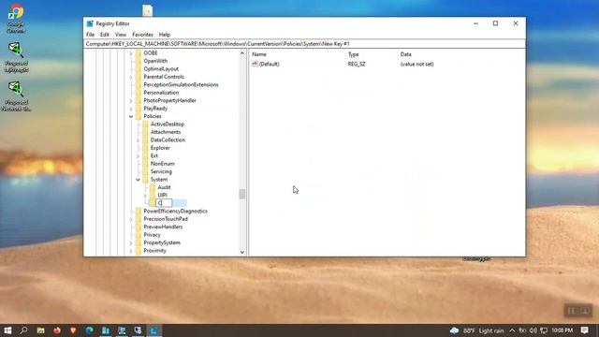Click the weather cloud icon on taskbar
This screenshot has height=337, width=599.
(454, 330)
